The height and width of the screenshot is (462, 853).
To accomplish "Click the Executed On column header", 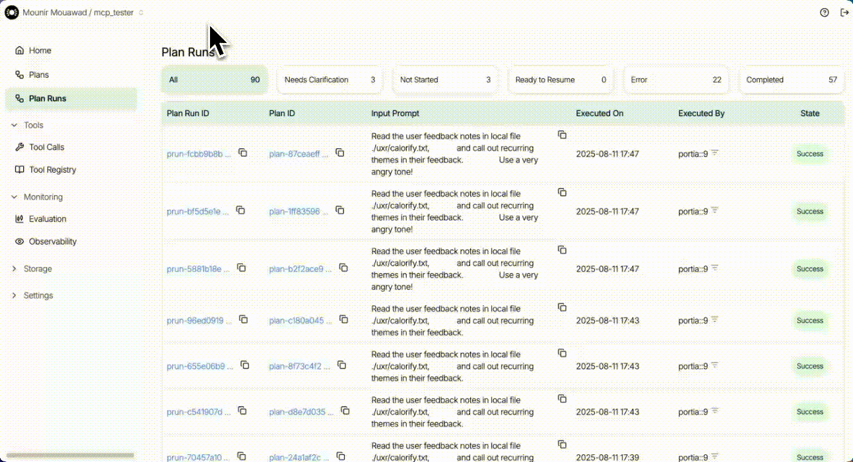I will [x=599, y=114].
